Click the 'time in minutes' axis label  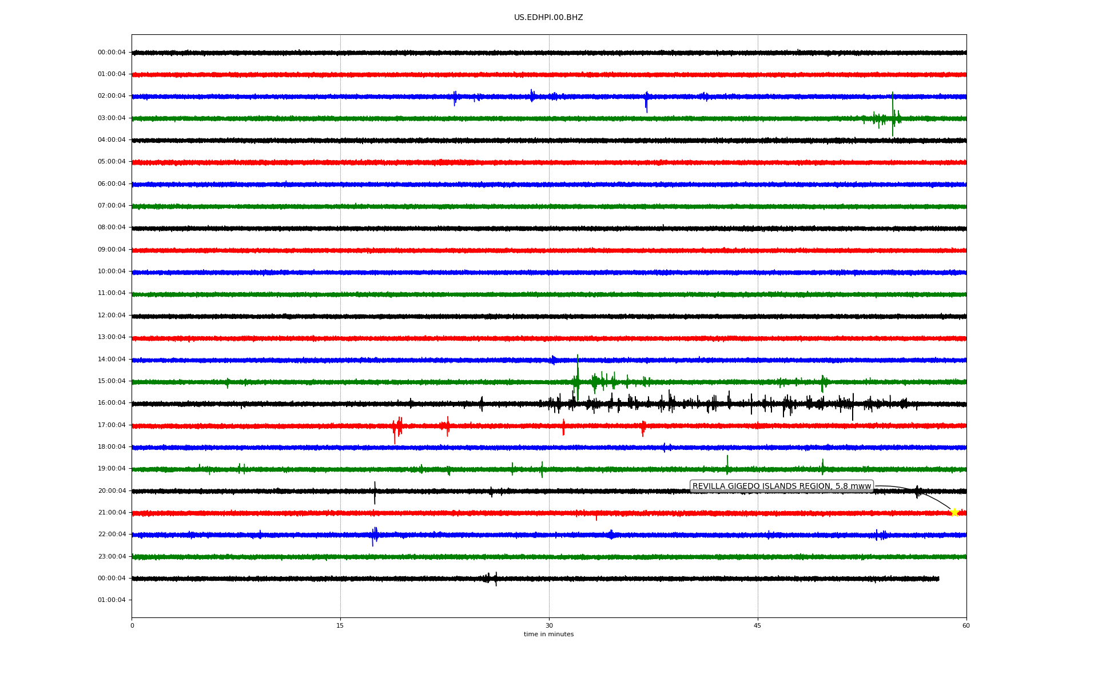pos(548,634)
